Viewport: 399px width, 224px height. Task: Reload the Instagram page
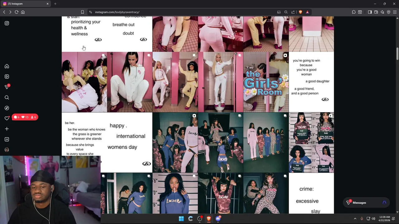tap(17, 12)
